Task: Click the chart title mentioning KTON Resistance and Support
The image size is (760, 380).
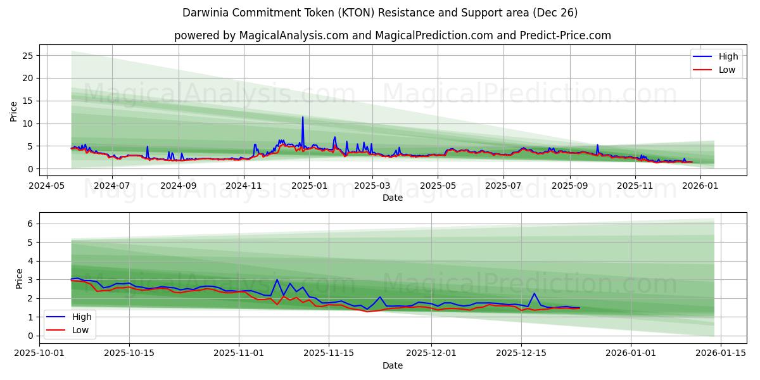Action: [380, 11]
